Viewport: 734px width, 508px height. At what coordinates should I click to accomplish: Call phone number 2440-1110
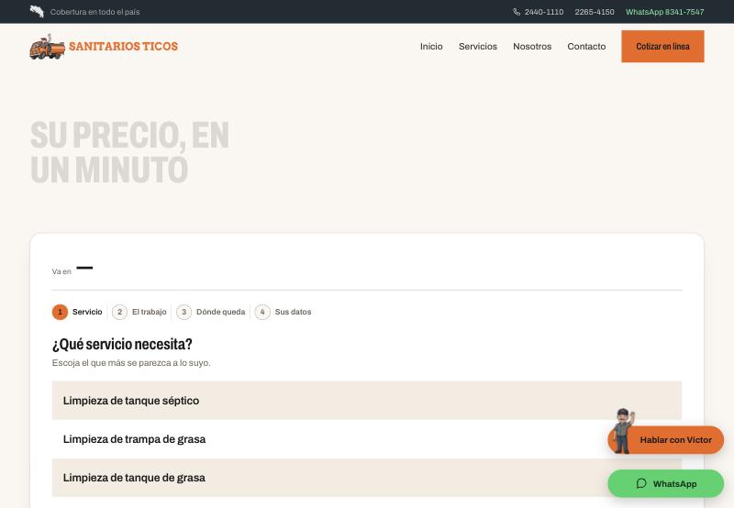click(544, 12)
